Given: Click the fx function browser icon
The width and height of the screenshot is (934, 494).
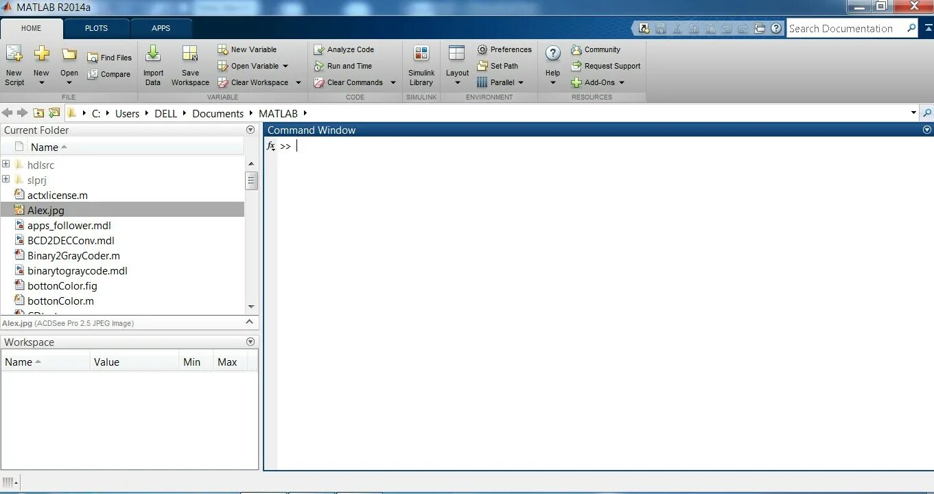Looking at the screenshot, I should pyautogui.click(x=271, y=146).
